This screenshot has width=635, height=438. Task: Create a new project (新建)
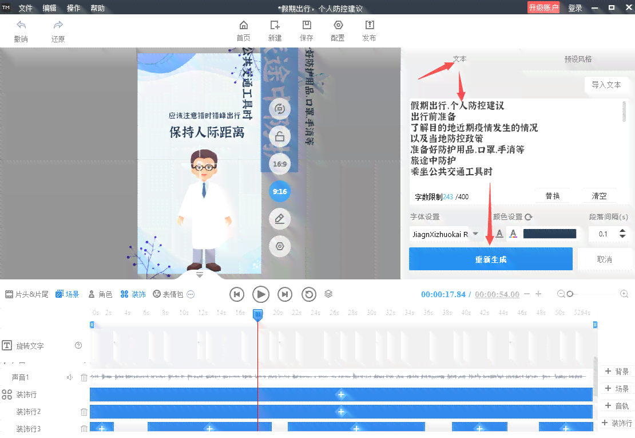click(275, 31)
